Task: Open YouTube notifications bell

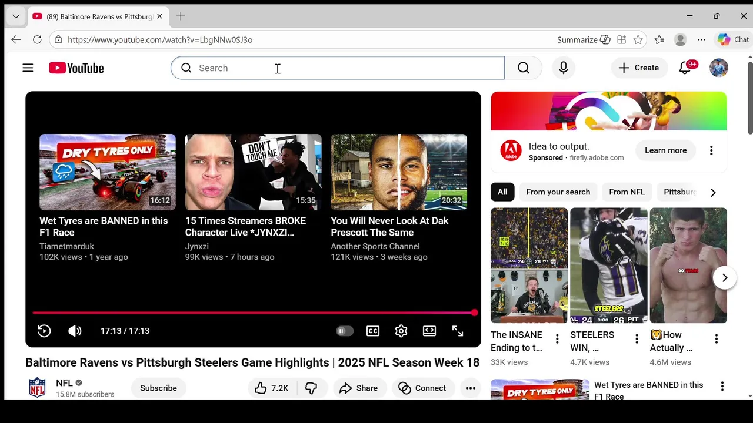Action: (x=685, y=68)
